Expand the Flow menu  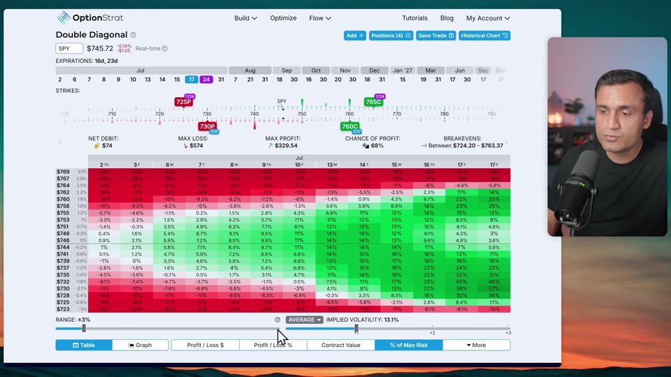click(319, 18)
